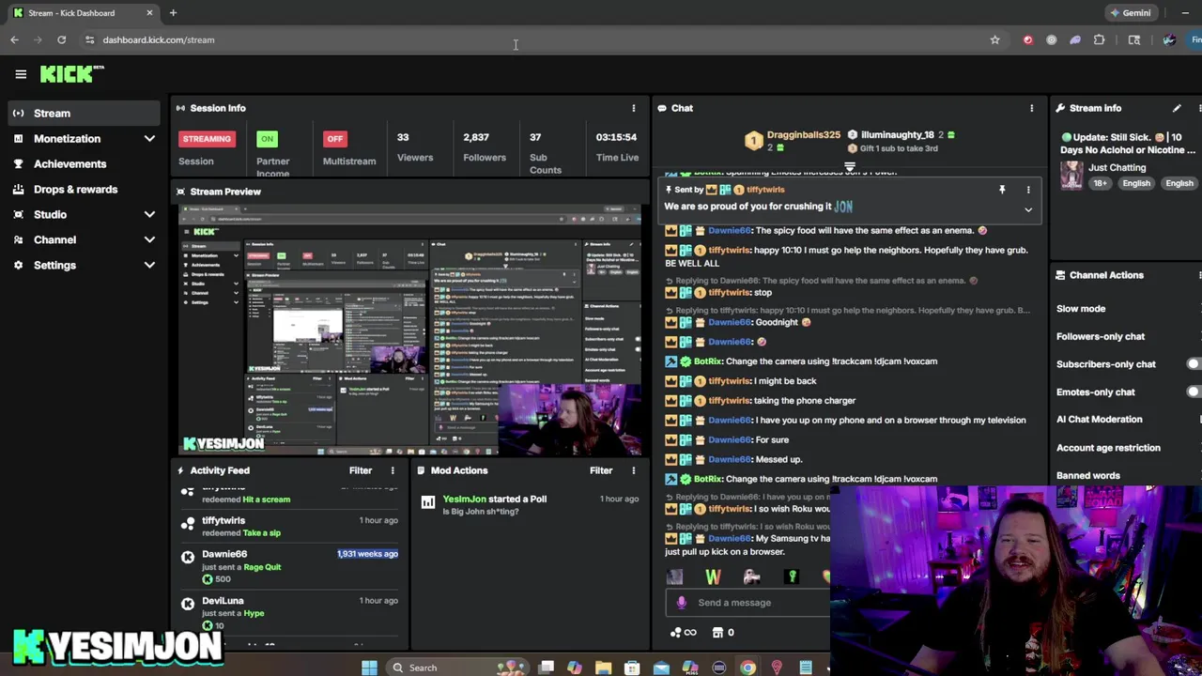1202x676 pixels.
Task: Open Drops & rewards in sidebar
Action: tap(76, 190)
